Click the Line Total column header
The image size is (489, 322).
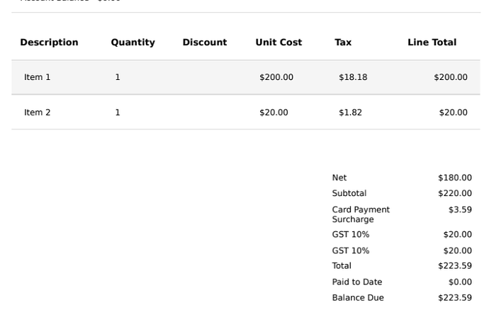(432, 42)
